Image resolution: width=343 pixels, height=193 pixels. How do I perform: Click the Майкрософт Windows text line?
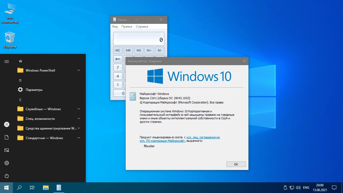[154, 94]
